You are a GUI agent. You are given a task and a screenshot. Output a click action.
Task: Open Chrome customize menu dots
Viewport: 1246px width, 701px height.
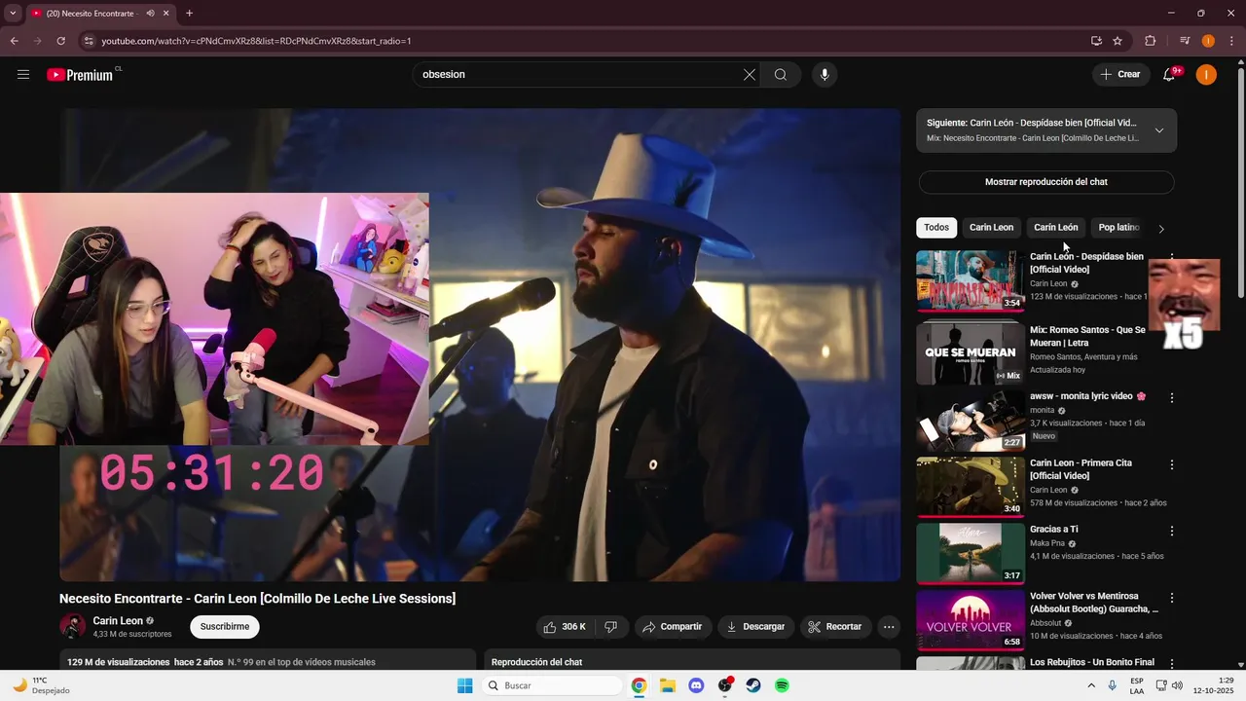[1231, 41]
